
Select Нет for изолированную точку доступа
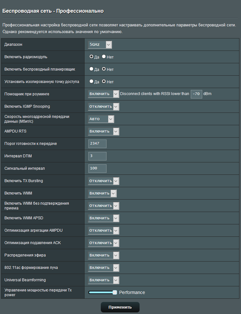104,81
